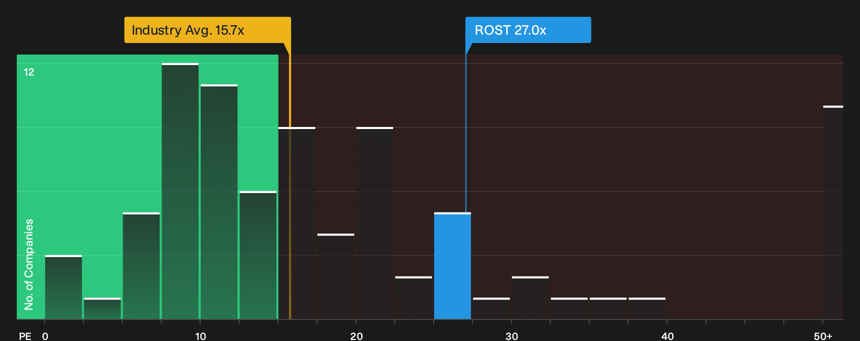The width and height of the screenshot is (860, 341).
Task: Select the tallest bar in the green region
Action: pos(180,191)
